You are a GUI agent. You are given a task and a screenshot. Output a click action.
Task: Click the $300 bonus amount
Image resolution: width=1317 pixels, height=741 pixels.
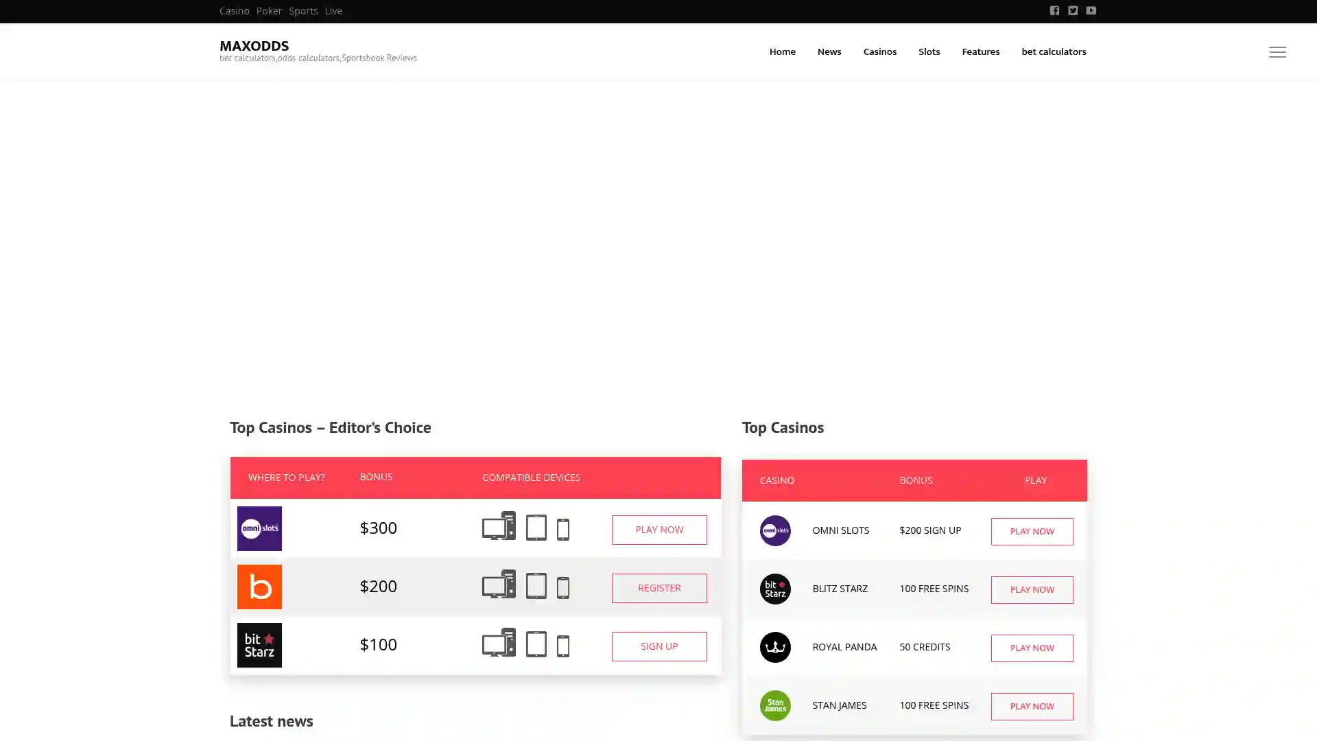pos(378,528)
